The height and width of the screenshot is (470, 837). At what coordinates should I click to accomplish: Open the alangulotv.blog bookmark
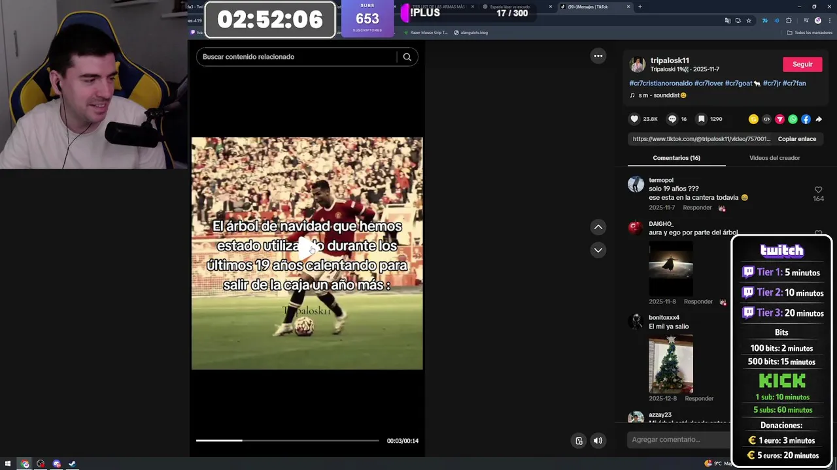[470, 33]
